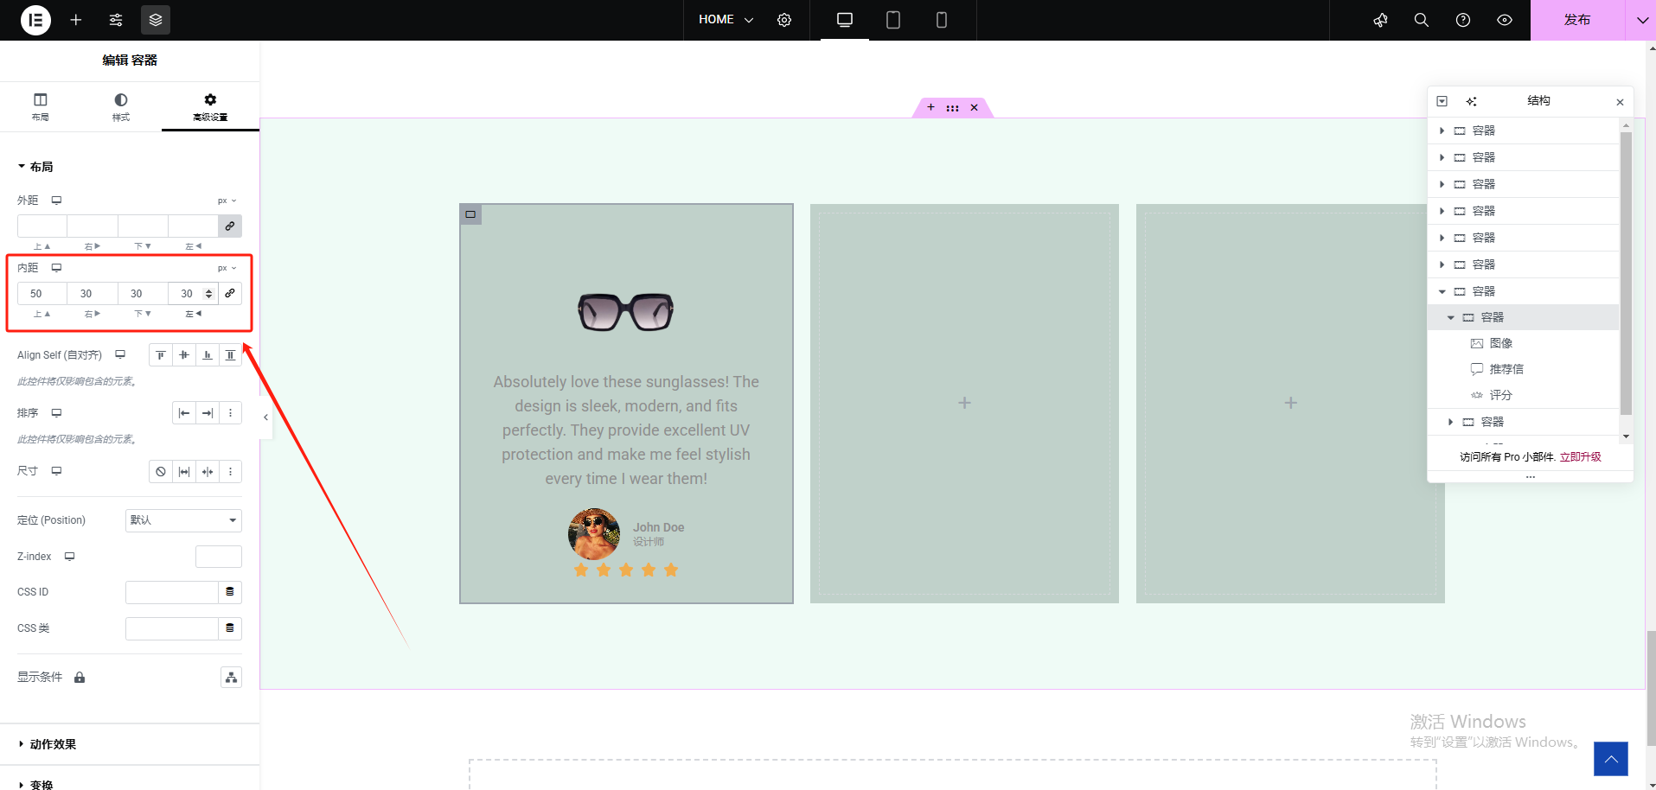The width and height of the screenshot is (1656, 790).
Task: Switch to the 样式 tab
Action: [x=121, y=107]
